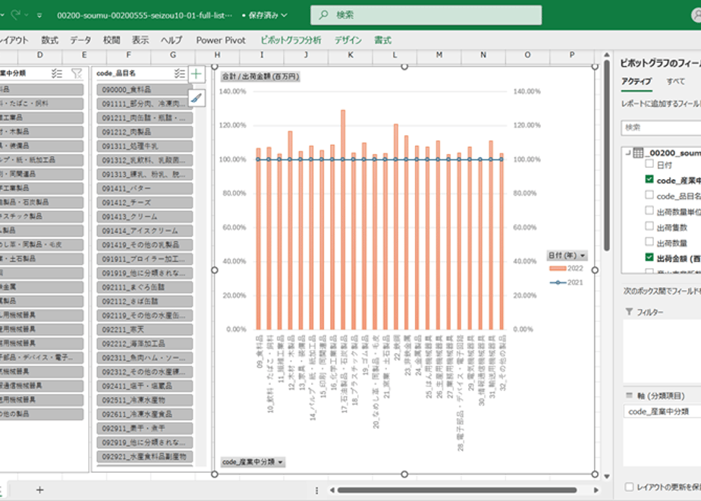Switch to the ピボットグラフ分析 tab

coord(291,40)
